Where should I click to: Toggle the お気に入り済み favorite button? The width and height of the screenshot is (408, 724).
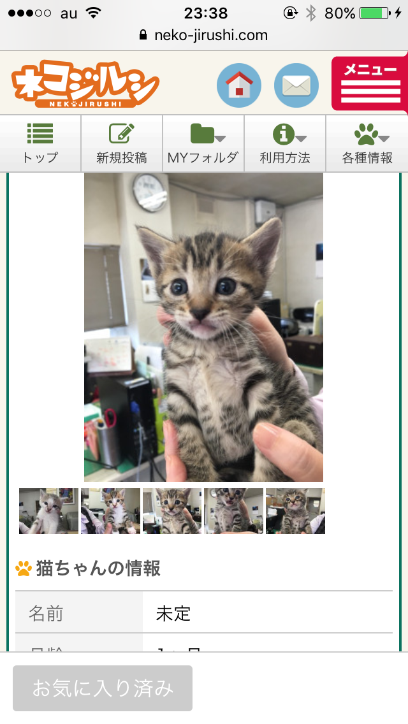[103, 688]
